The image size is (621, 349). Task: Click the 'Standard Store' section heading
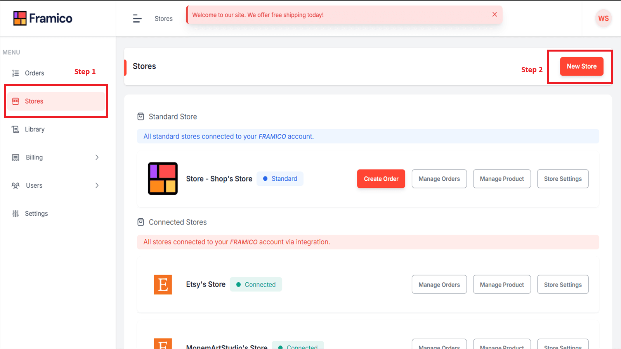(173, 117)
